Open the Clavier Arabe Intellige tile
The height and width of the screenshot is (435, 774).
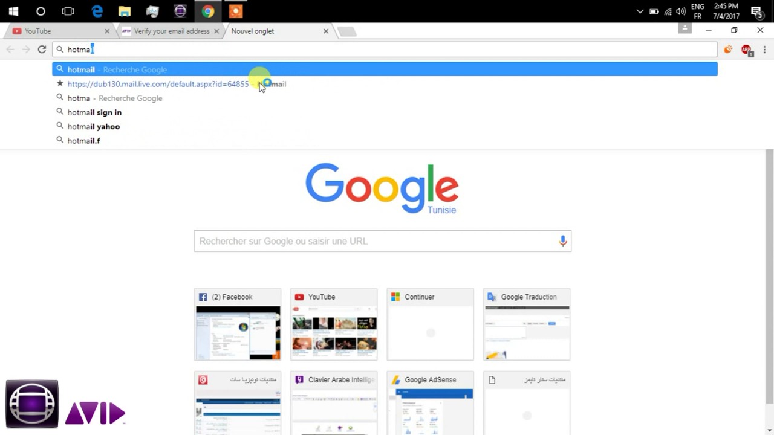(334, 403)
